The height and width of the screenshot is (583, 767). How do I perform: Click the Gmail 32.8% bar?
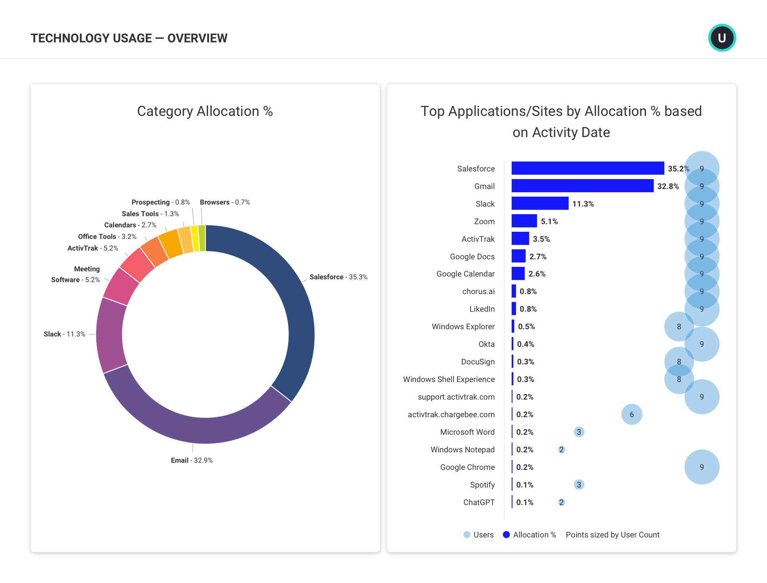(x=582, y=186)
